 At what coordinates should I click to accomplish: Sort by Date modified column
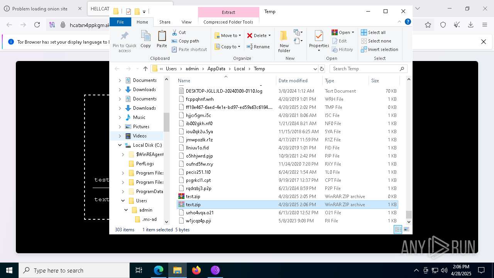click(299, 81)
